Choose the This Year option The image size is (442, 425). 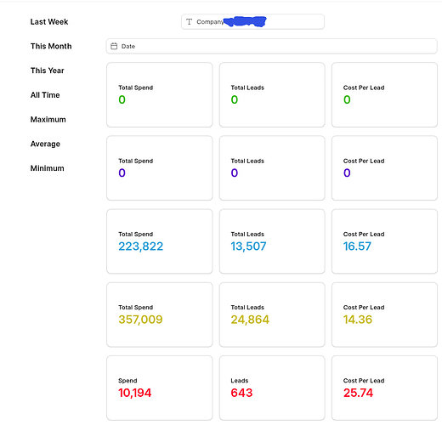47,71
